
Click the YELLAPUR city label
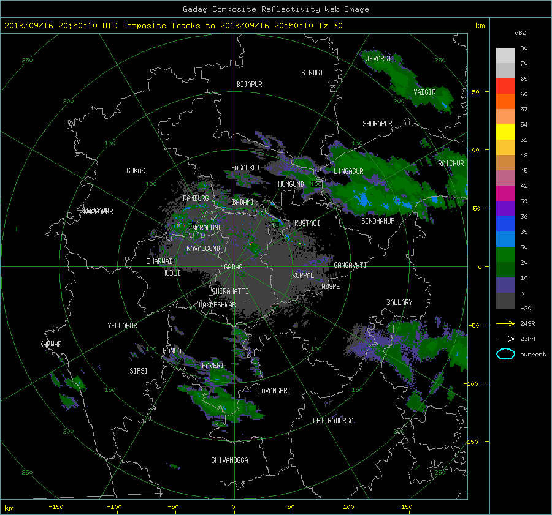click(122, 326)
